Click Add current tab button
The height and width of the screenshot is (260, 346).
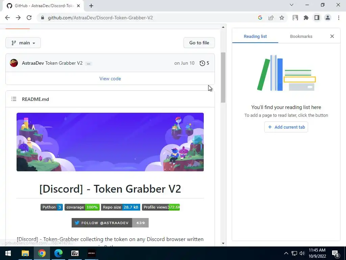pos(286,127)
